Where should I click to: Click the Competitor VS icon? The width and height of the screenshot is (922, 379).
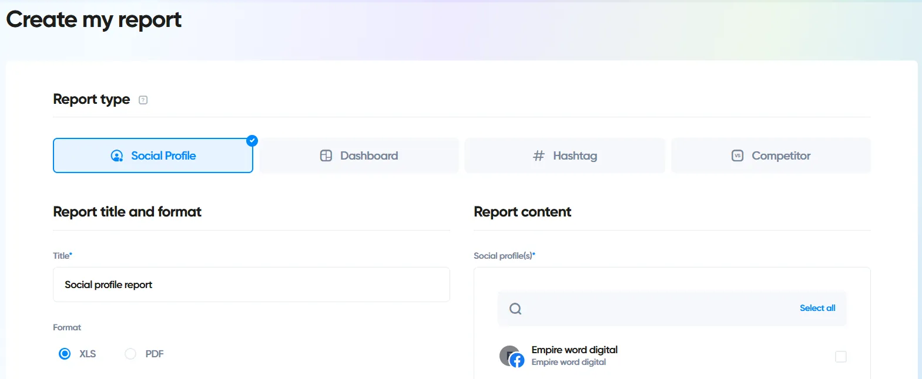(737, 156)
